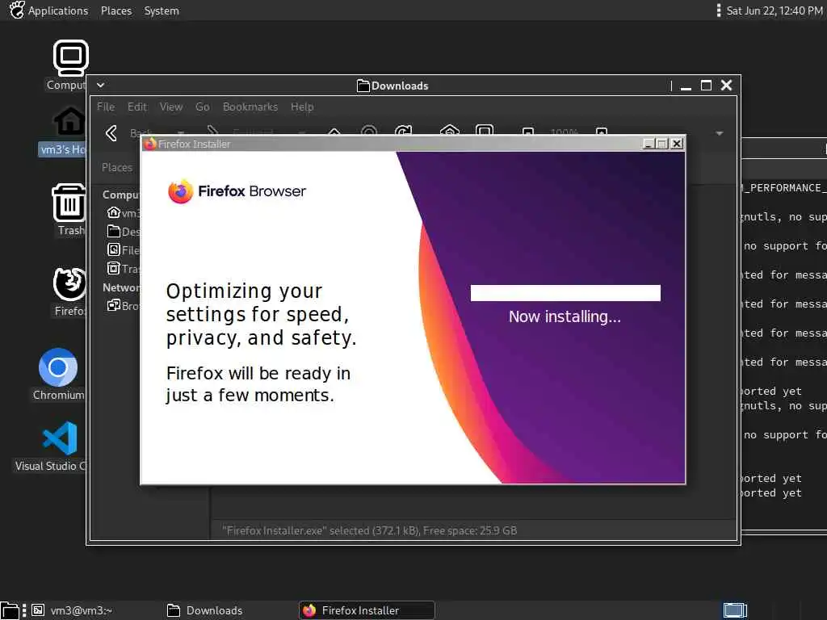Click the installer progress bar

(x=565, y=293)
